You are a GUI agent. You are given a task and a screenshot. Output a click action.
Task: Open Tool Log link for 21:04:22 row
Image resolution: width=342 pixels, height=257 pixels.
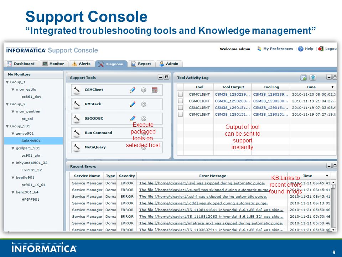coord(270,101)
